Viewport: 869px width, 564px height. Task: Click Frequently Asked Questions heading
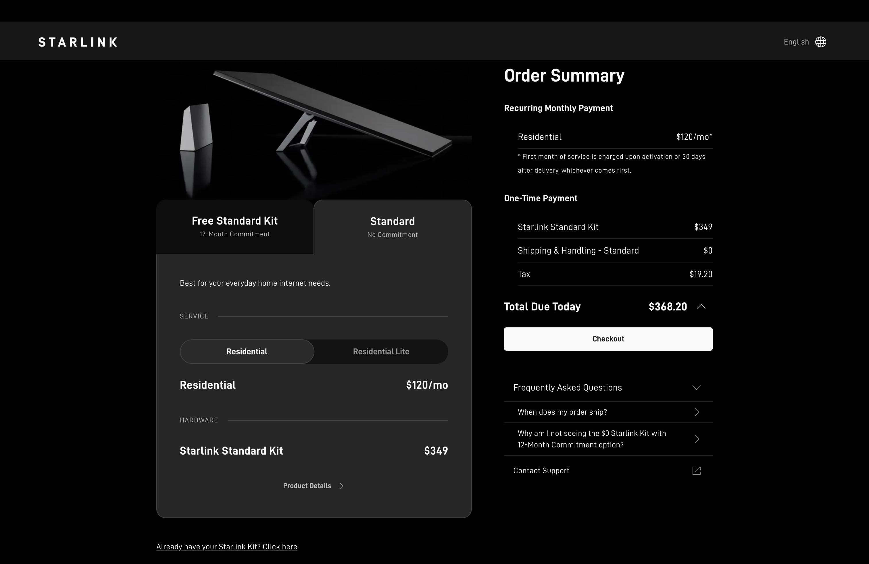click(567, 387)
